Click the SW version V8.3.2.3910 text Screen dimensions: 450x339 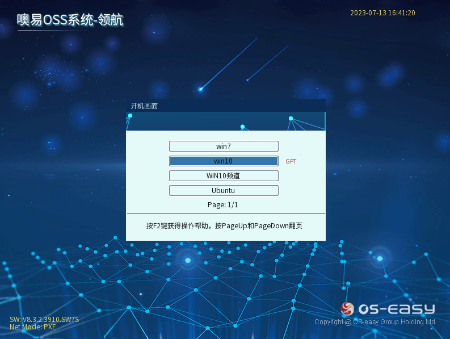coord(44,319)
